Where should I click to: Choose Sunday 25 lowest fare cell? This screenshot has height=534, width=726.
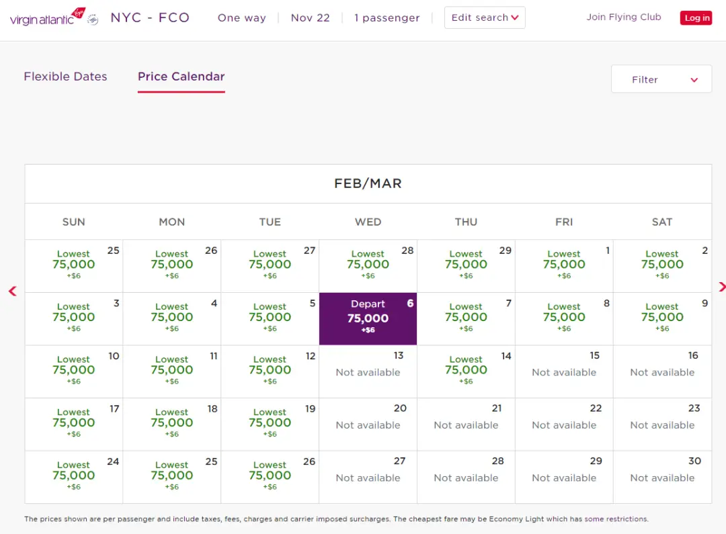pyautogui.click(x=74, y=265)
